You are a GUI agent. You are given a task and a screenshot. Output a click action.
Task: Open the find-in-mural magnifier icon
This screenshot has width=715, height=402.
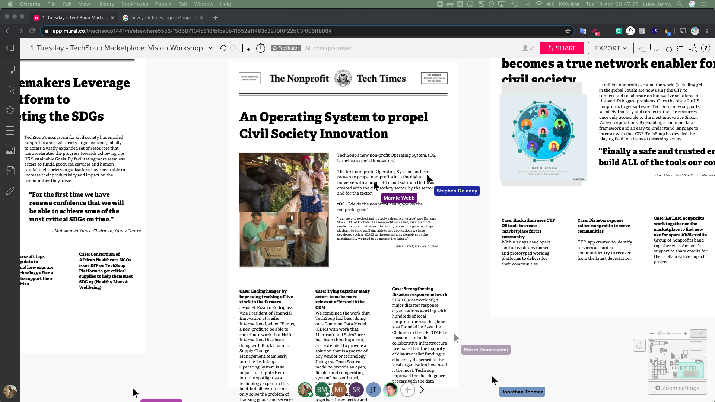click(693, 48)
